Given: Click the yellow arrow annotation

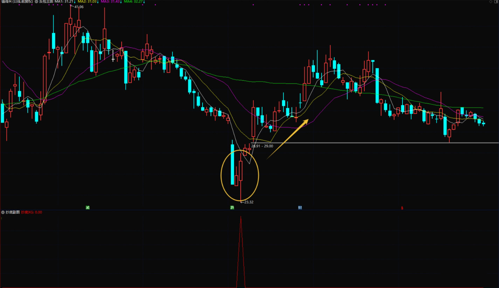Looking at the screenshot, I should coord(287,139).
